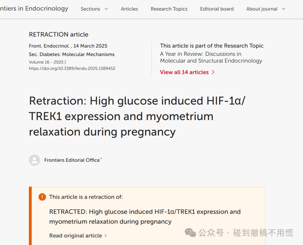Open the Articles menu item
The width and height of the screenshot is (303, 245).
129,9
